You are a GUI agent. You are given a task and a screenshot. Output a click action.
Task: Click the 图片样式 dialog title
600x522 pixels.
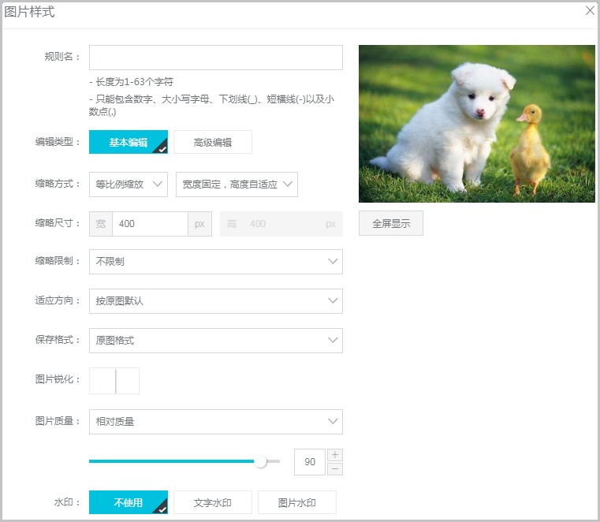(x=29, y=12)
